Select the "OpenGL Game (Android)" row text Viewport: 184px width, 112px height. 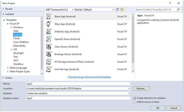67,39
